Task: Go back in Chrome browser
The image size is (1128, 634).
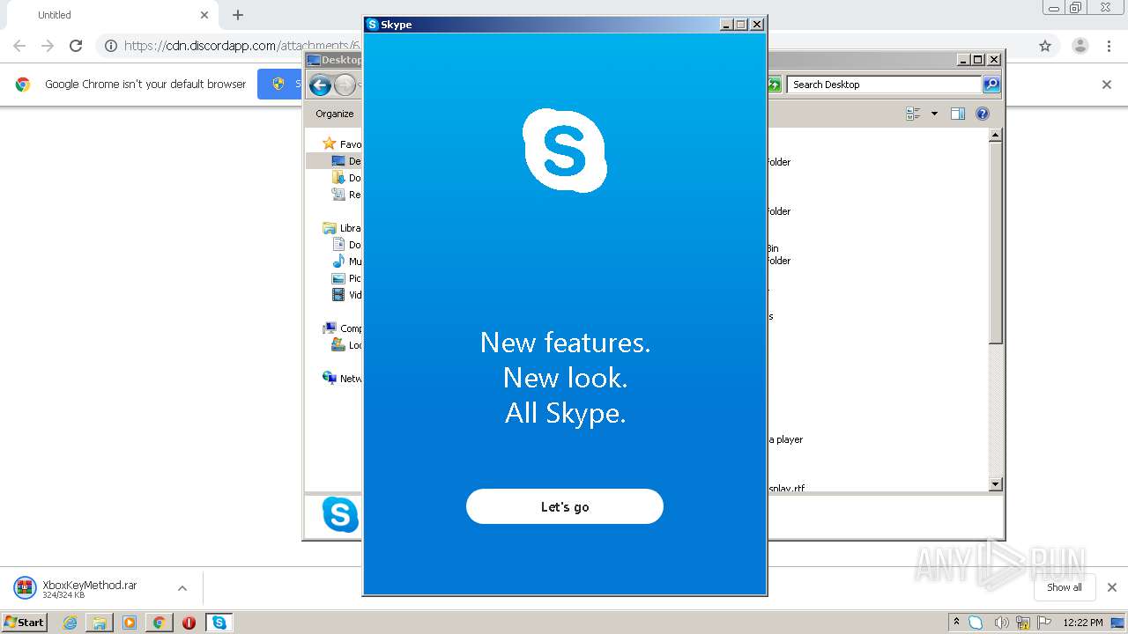Action: click(x=19, y=46)
